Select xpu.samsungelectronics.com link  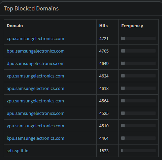click(x=35, y=76)
